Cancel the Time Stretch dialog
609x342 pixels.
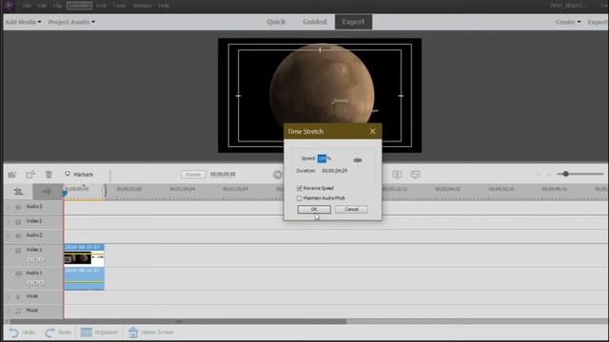click(x=351, y=209)
